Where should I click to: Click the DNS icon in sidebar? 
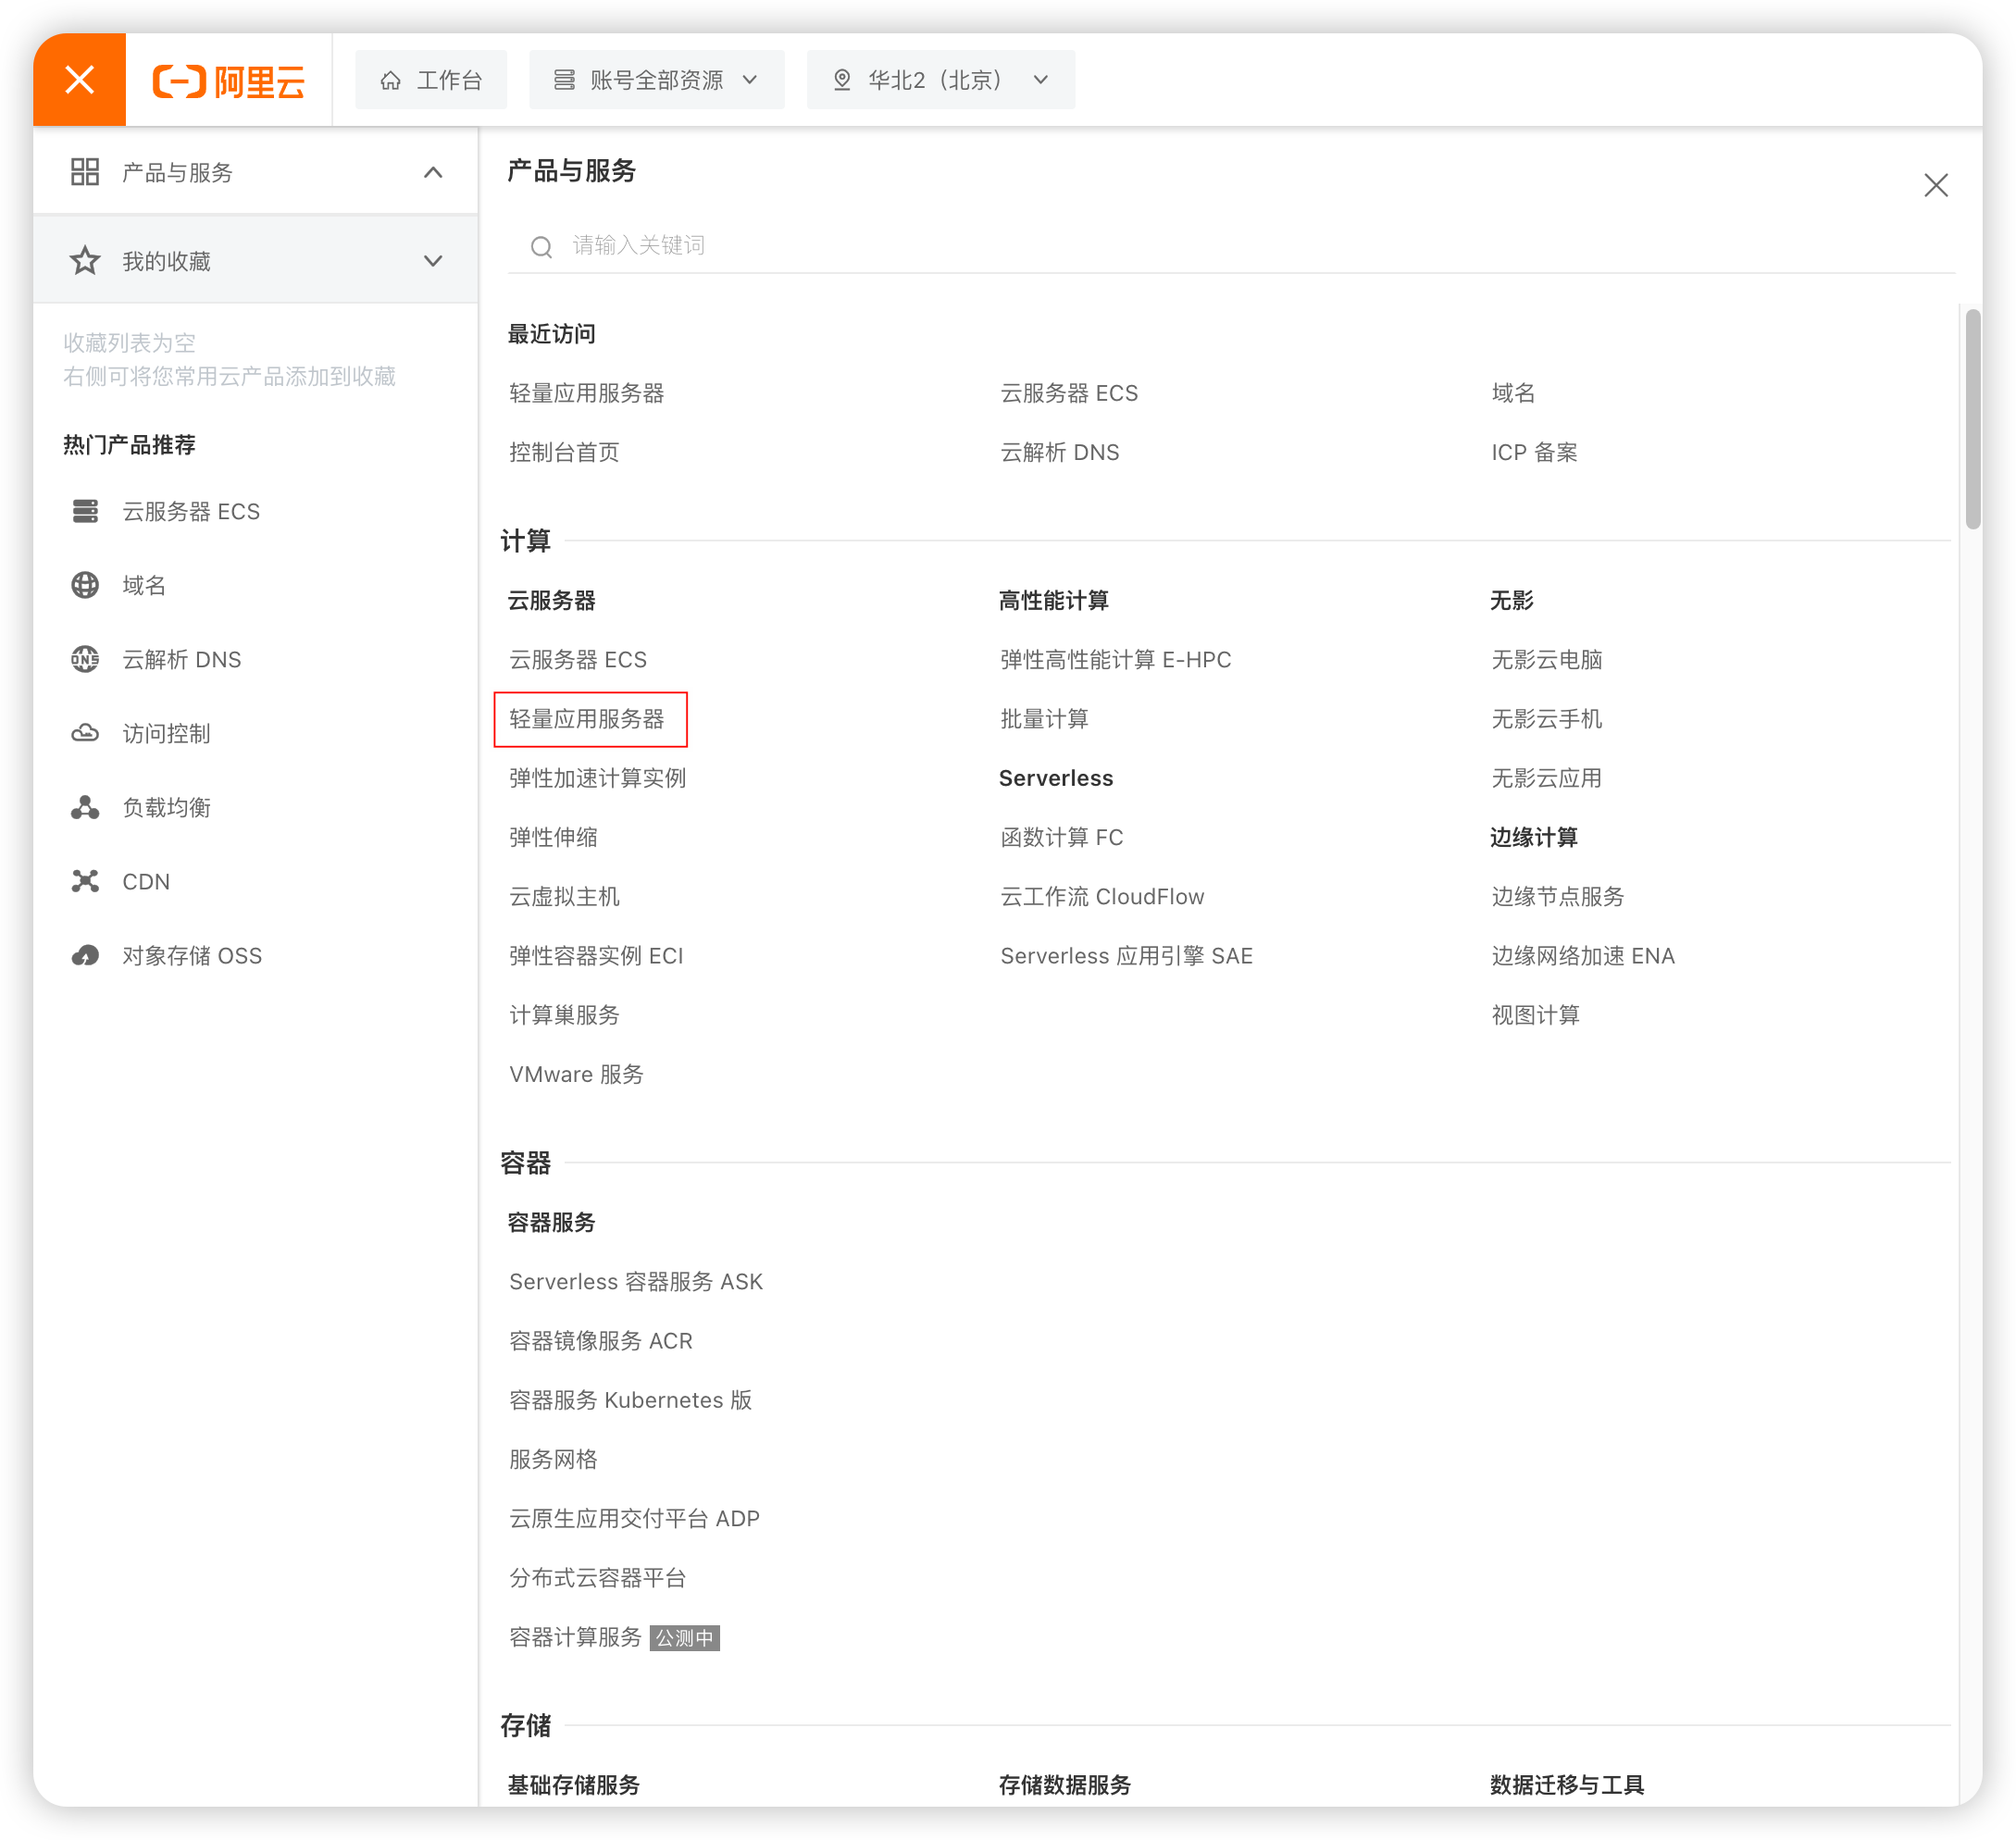85,659
